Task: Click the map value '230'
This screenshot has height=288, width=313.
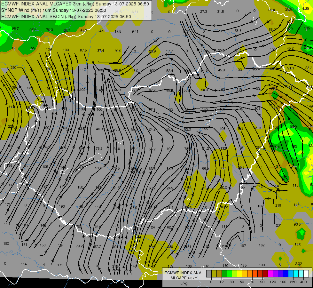Action: (x=13, y=68)
